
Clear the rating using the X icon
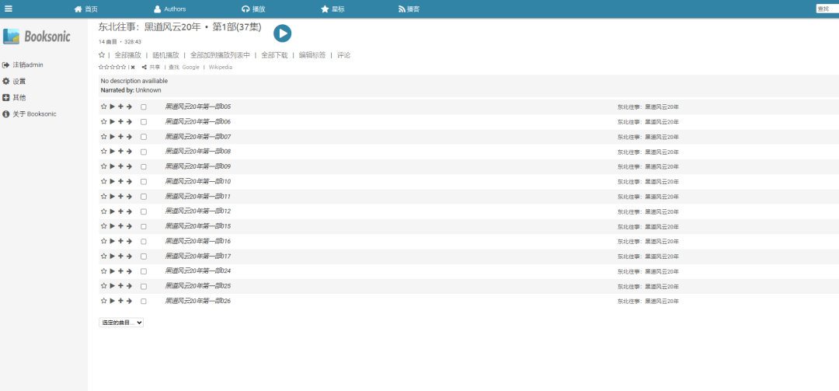133,67
